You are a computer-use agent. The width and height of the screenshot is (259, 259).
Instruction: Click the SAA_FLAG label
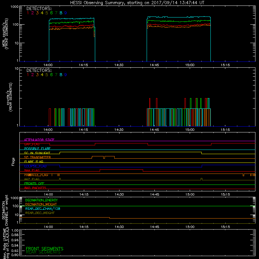point(32,170)
